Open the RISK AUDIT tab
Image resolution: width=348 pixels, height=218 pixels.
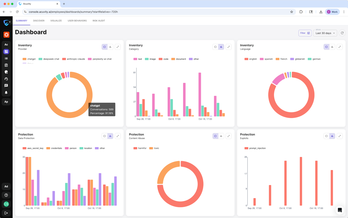99,21
